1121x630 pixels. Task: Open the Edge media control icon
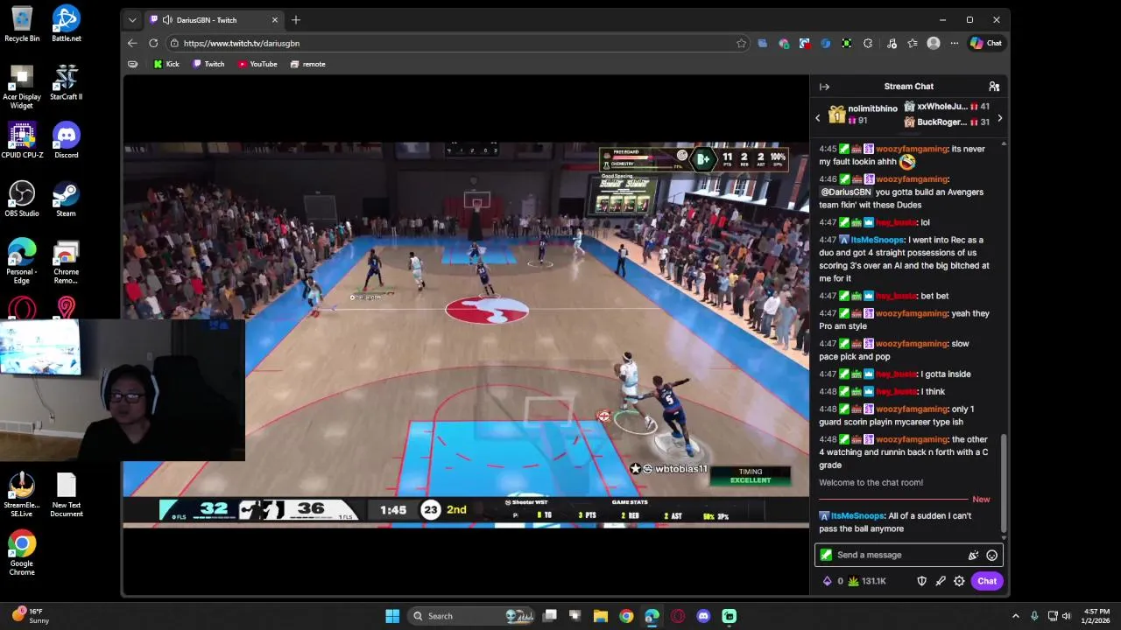tap(892, 43)
